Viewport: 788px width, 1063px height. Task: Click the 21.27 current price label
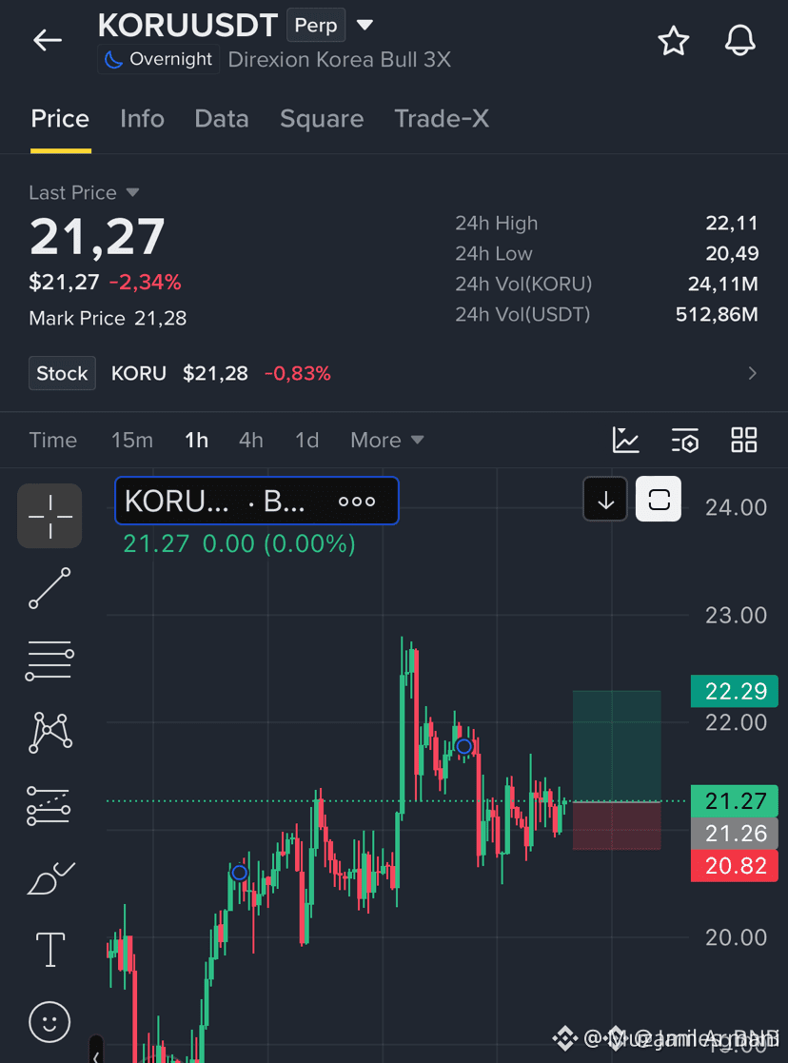pyautogui.click(x=735, y=801)
